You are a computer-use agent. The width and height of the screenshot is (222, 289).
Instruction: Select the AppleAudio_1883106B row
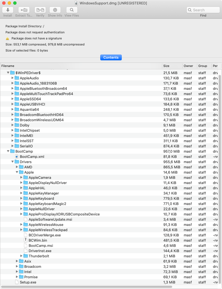coord(109,83)
